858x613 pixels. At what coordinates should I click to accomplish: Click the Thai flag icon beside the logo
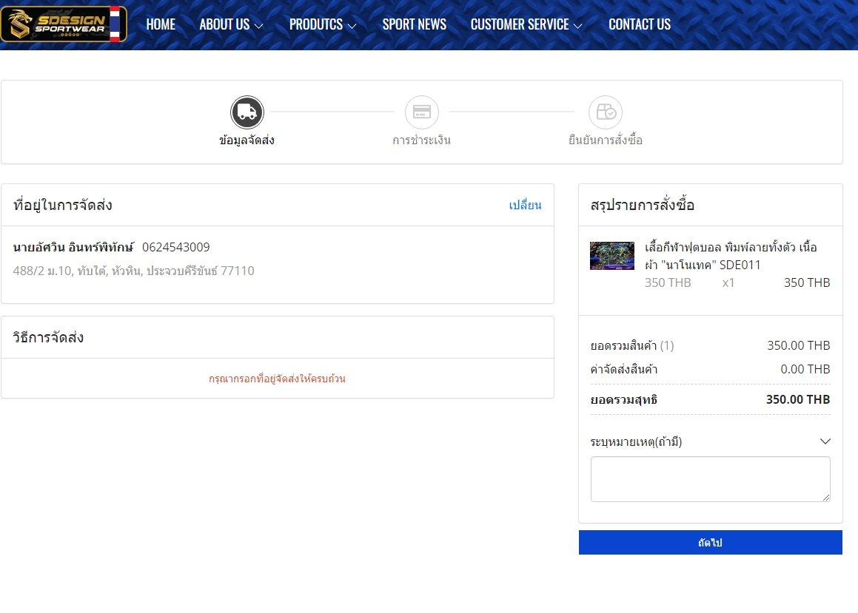[x=115, y=24]
